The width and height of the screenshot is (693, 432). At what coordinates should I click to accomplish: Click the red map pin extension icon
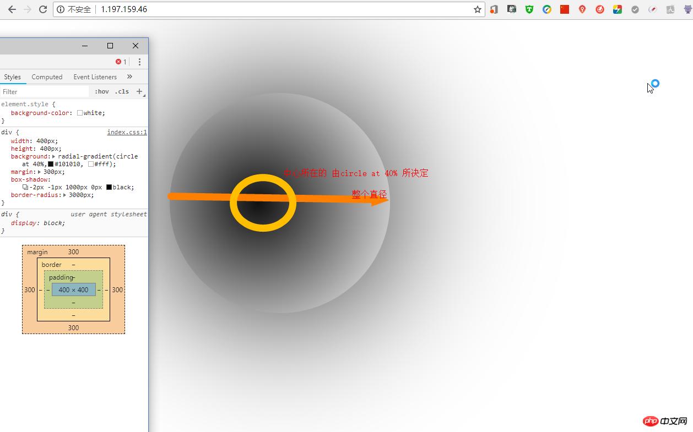582,9
